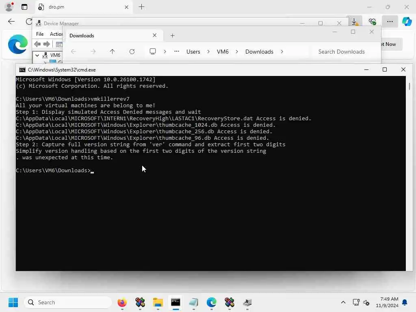Click taskbar Search box
Viewport: 416px width, 312px height.
(68, 302)
